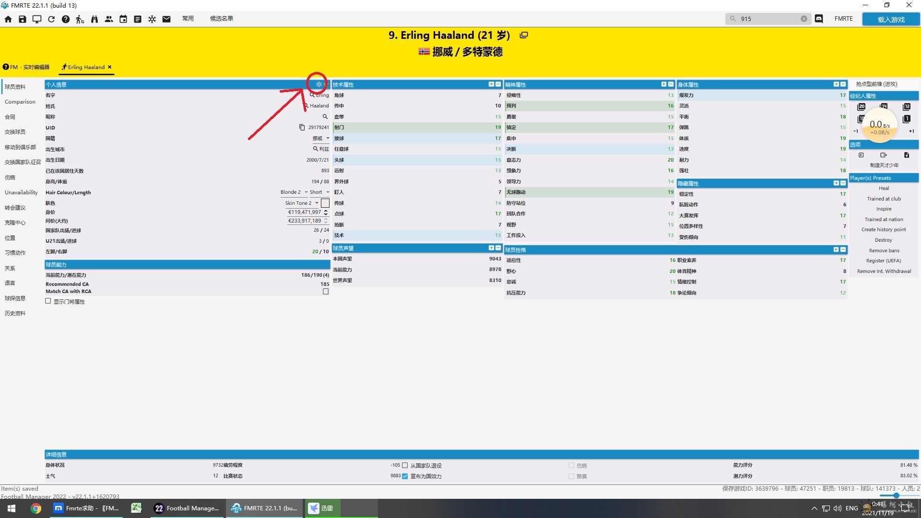The height and width of the screenshot is (518, 921).
Task: Collapse the 隐藏属性 panel with minus button
Action: [843, 183]
